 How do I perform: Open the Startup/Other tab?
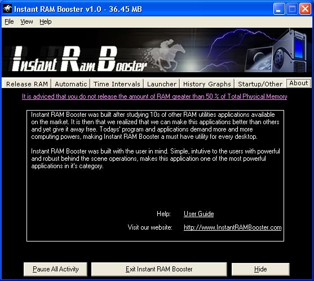click(x=260, y=84)
